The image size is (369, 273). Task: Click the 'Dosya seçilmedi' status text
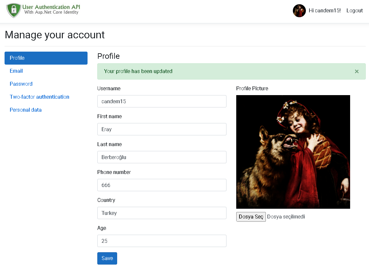[286, 217]
